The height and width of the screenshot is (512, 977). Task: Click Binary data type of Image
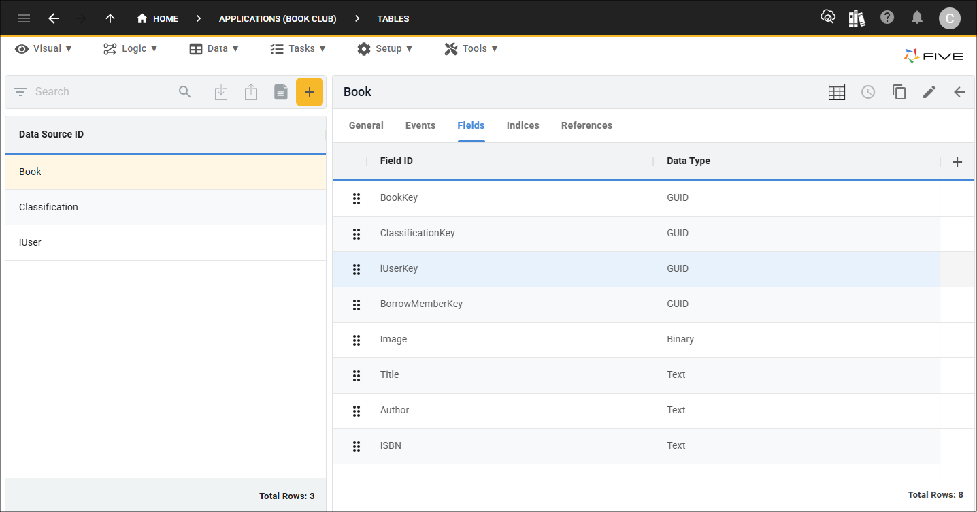(680, 339)
